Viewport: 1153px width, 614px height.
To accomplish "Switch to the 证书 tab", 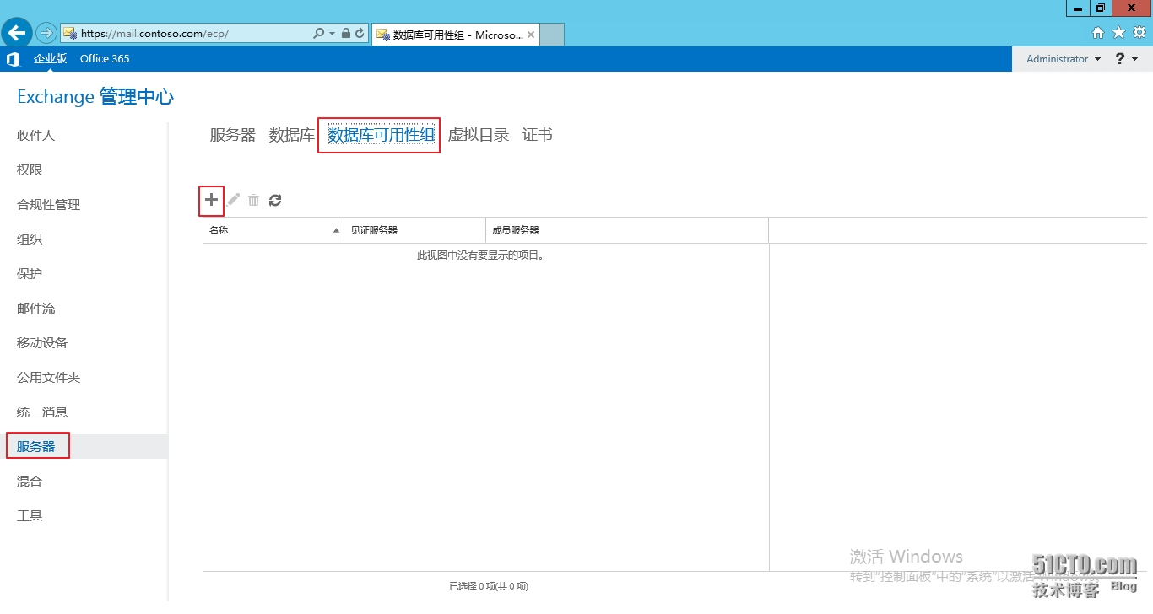I will click(538, 134).
